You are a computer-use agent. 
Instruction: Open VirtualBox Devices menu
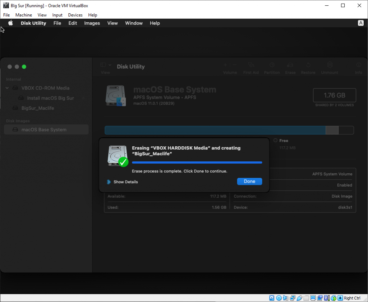pos(75,15)
